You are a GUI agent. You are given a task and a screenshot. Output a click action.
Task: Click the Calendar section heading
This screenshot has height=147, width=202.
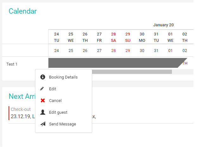[x=23, y=11]
